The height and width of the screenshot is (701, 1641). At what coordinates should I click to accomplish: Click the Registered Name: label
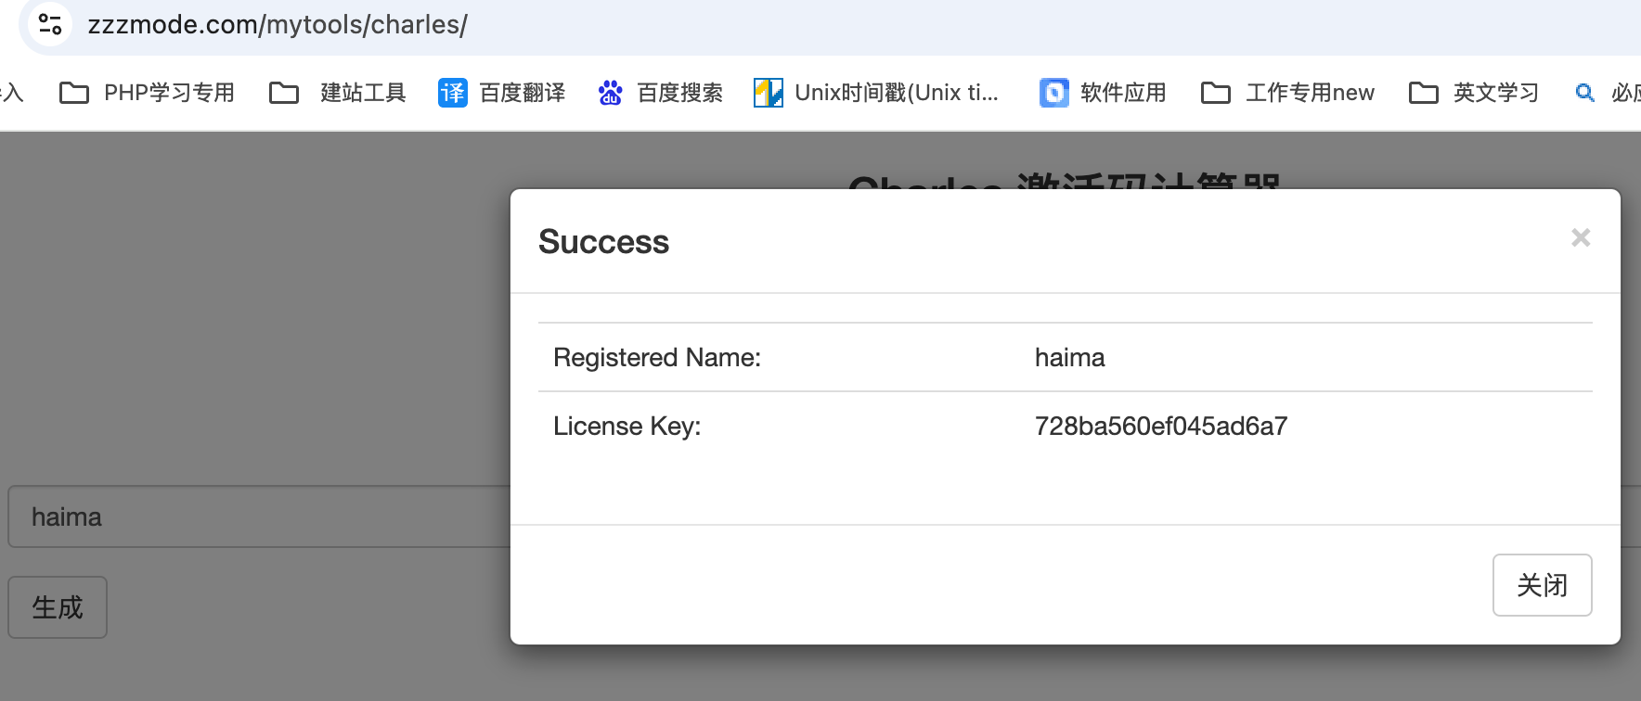(657, 358)
